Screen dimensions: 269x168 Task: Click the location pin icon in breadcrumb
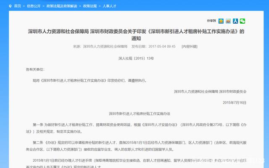point(10,6)
